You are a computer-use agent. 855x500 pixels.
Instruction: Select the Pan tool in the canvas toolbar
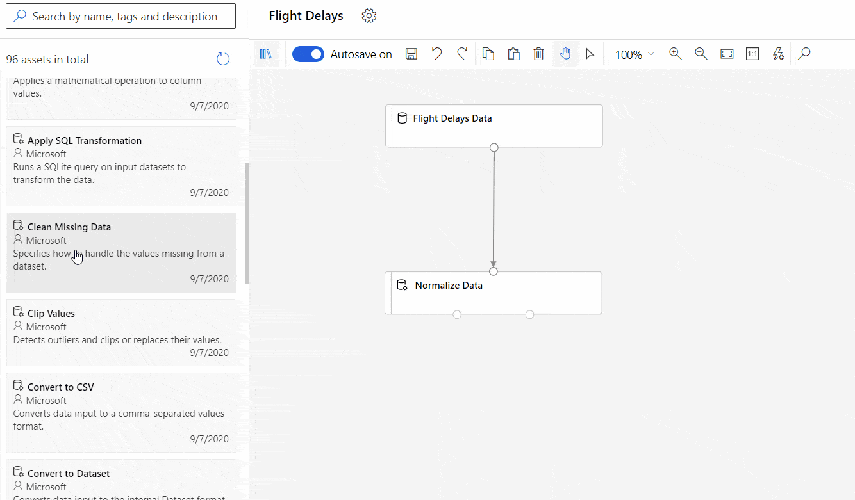click(x=565, y=54)
